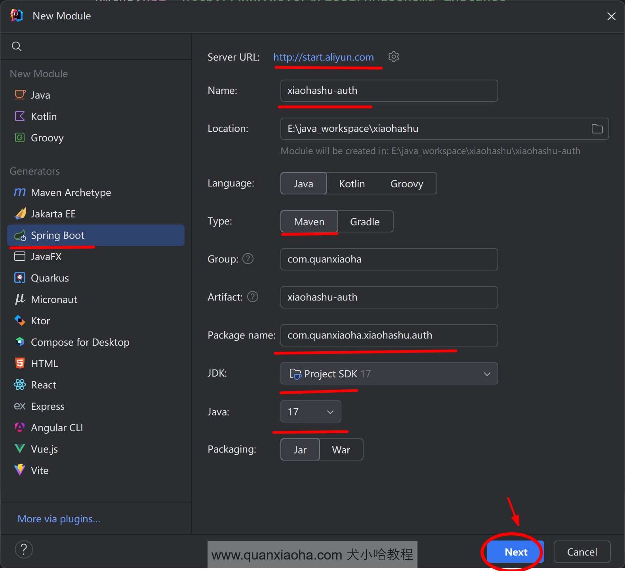Click the Maven Archetype icon

point(20,192)
